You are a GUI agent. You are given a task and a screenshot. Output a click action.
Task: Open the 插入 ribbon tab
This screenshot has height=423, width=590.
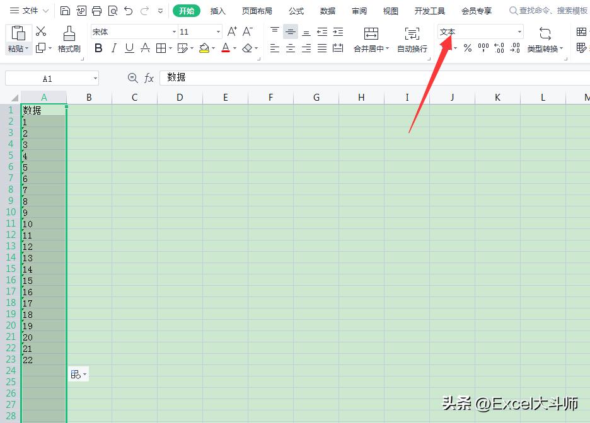[x=217, y=10]
